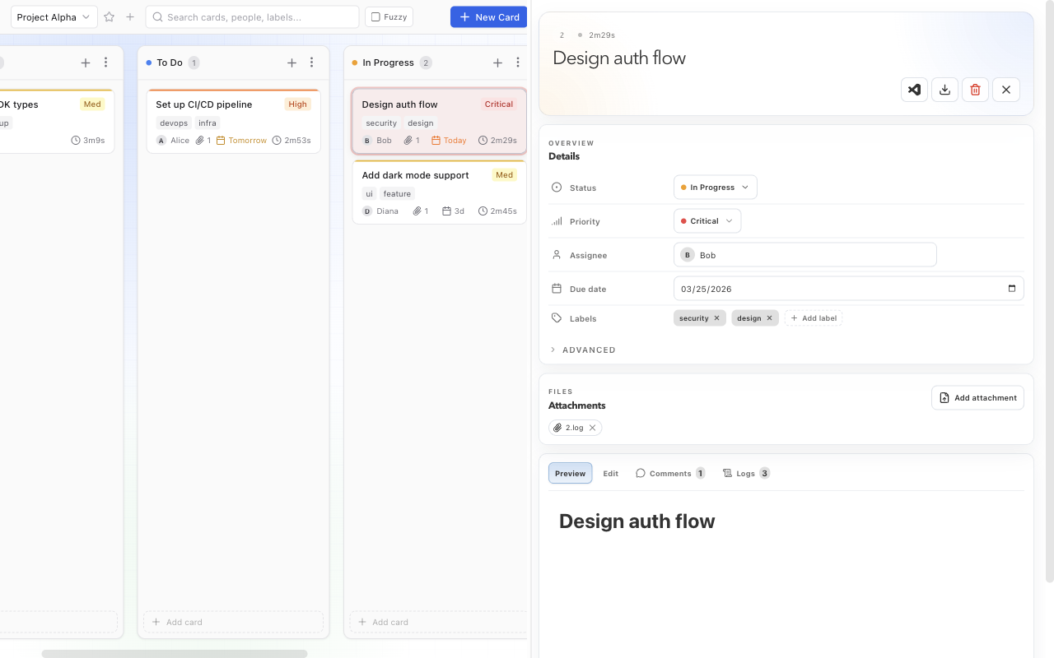Image resolution: width=1054 pixels, height=658 pixels.
Task: Open Project Alpha board selector
Action: pyautogui.click(x=54, y=17)
